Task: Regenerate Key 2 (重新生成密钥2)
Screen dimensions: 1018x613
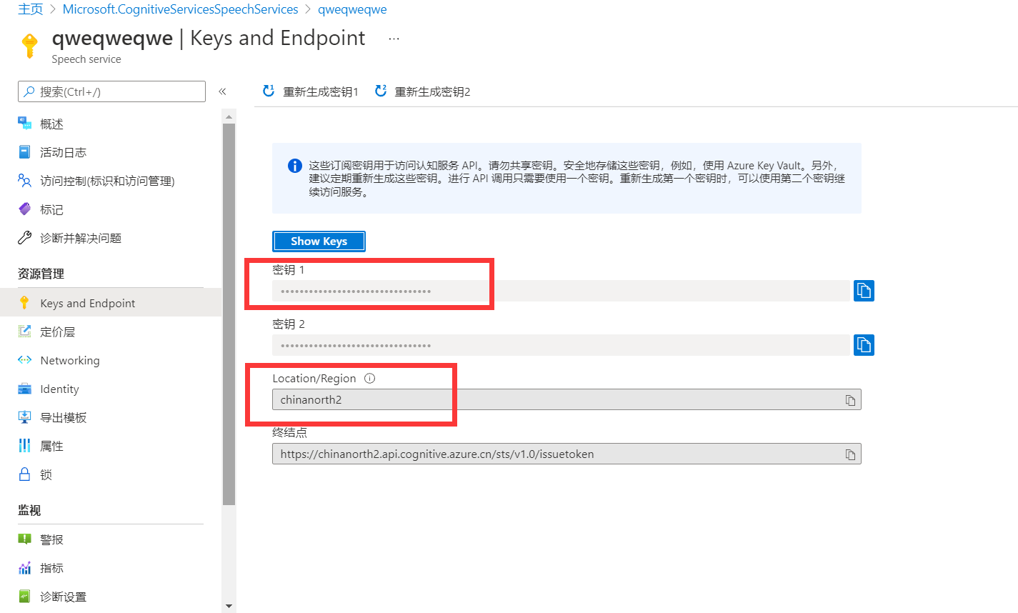Action: [x=423, y=91]
